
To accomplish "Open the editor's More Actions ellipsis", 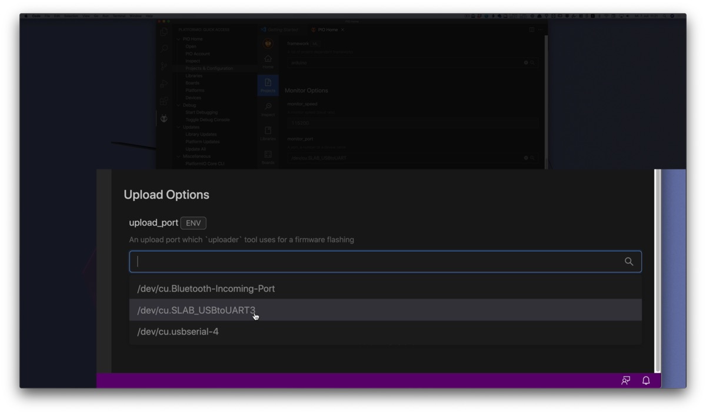I will point(540,29).
